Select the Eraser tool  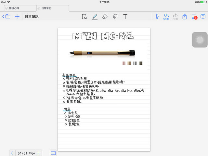point(105,17)
